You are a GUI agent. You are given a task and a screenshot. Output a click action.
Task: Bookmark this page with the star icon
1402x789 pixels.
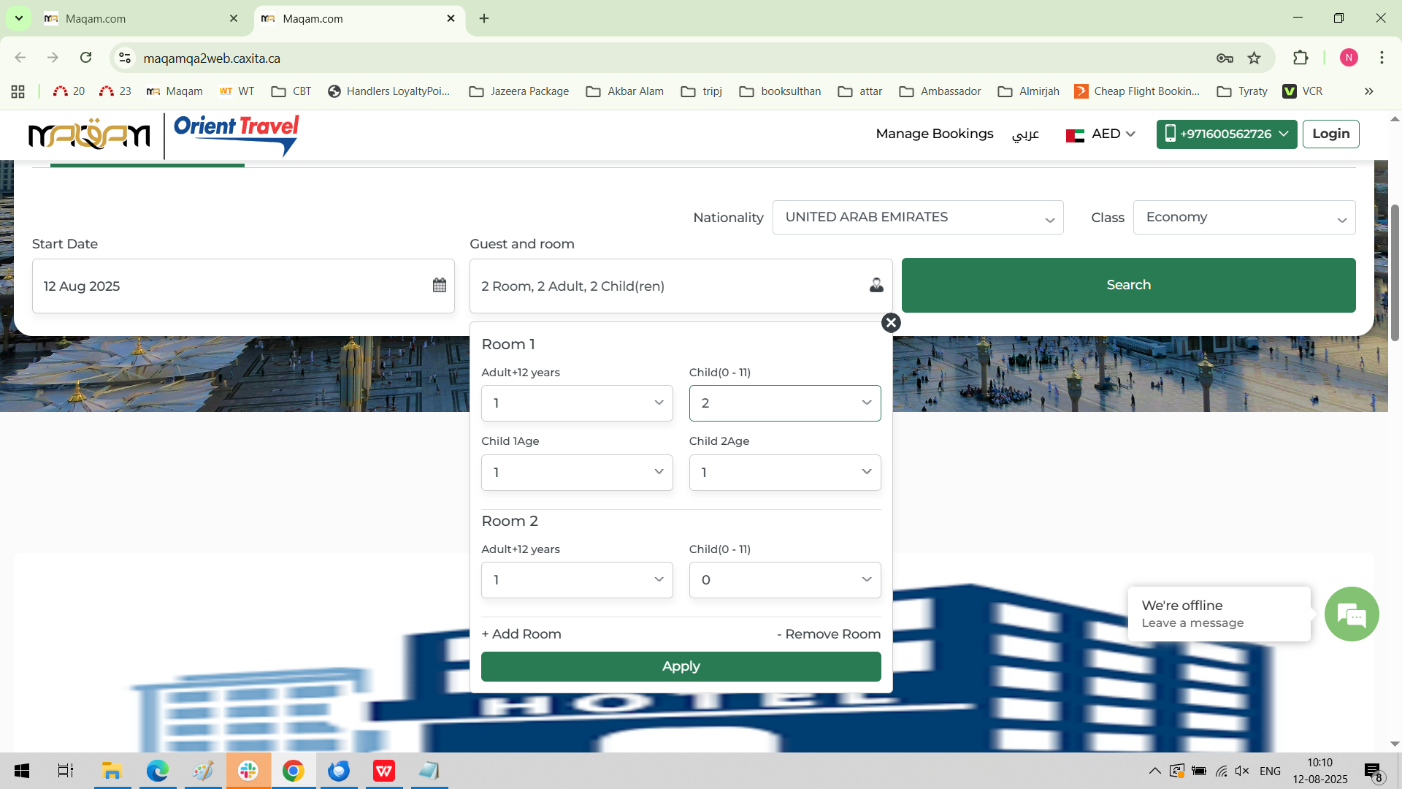tap(1254, 58)
